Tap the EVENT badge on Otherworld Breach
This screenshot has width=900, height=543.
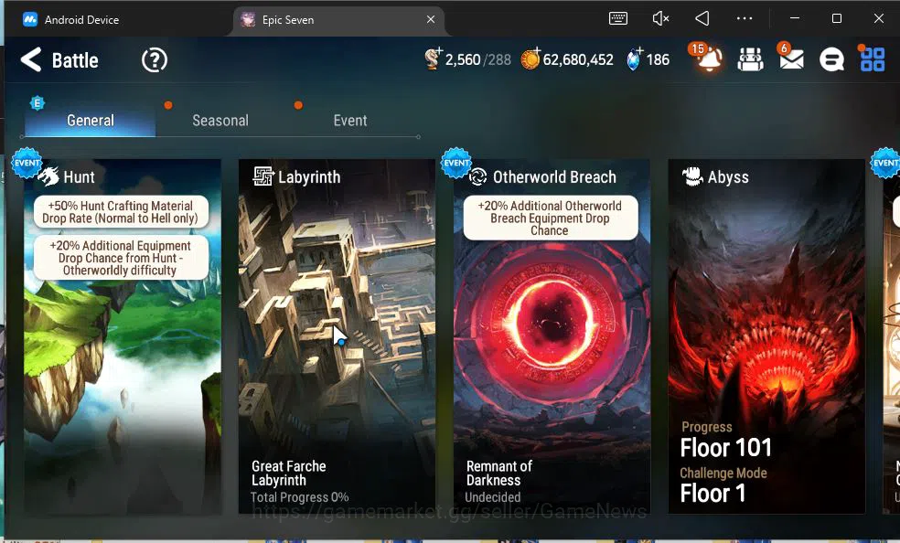(456, 163)
